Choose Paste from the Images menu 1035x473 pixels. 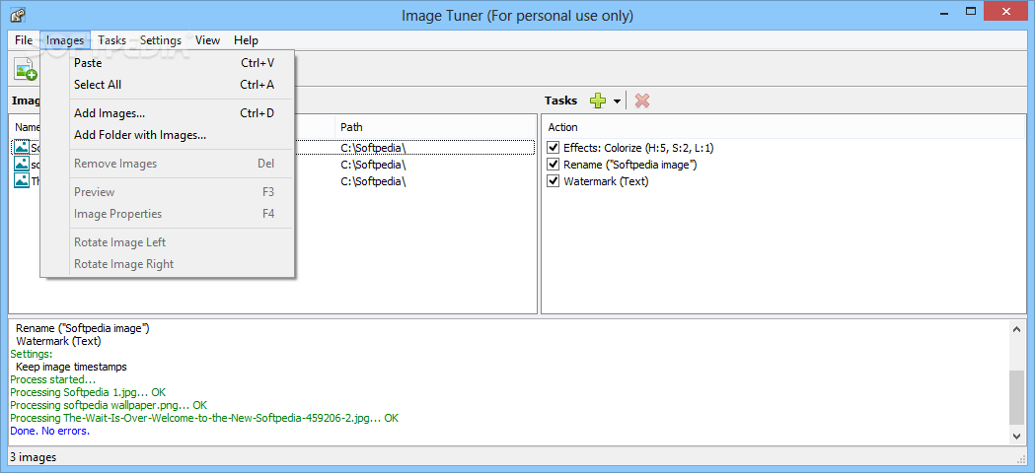(x=168, y=63)
